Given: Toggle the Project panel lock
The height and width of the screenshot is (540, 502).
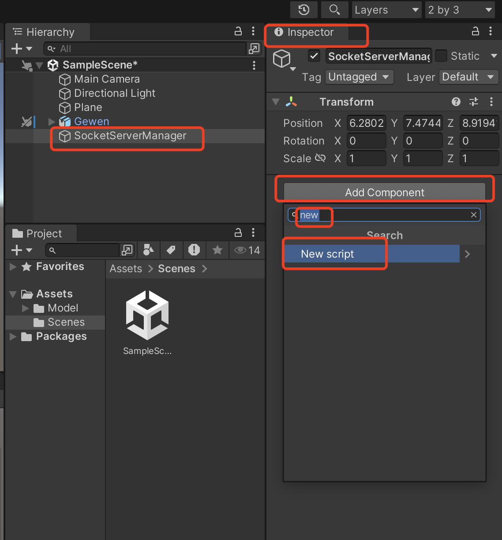Looking at the screenshot, I should coord(238,232).
